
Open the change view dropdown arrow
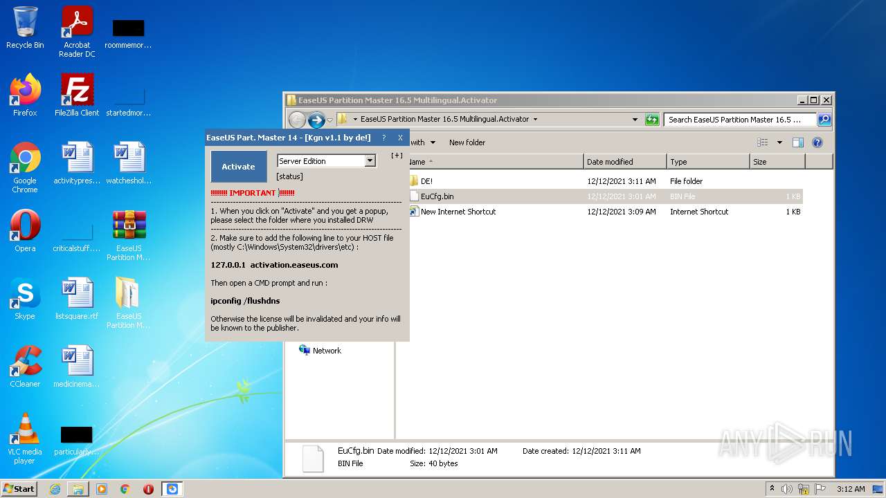tap(779, 142)
